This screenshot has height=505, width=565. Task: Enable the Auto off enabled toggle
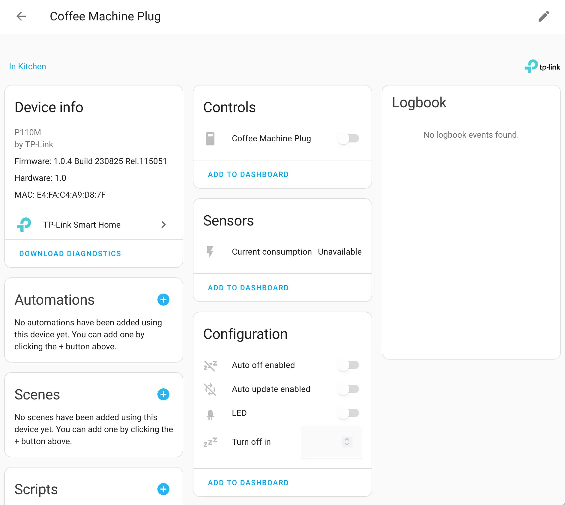[x=348, y=365]
